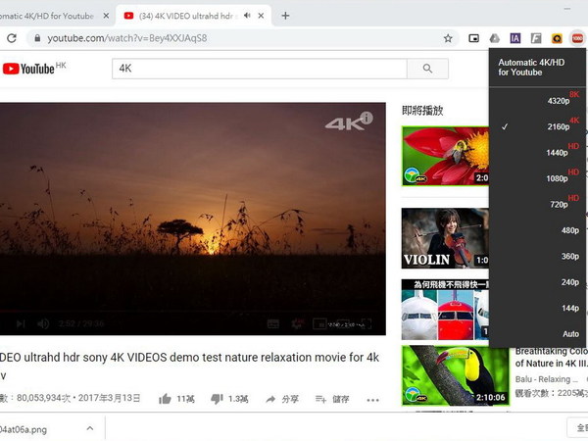Set quality to 144p

point(537,308)
